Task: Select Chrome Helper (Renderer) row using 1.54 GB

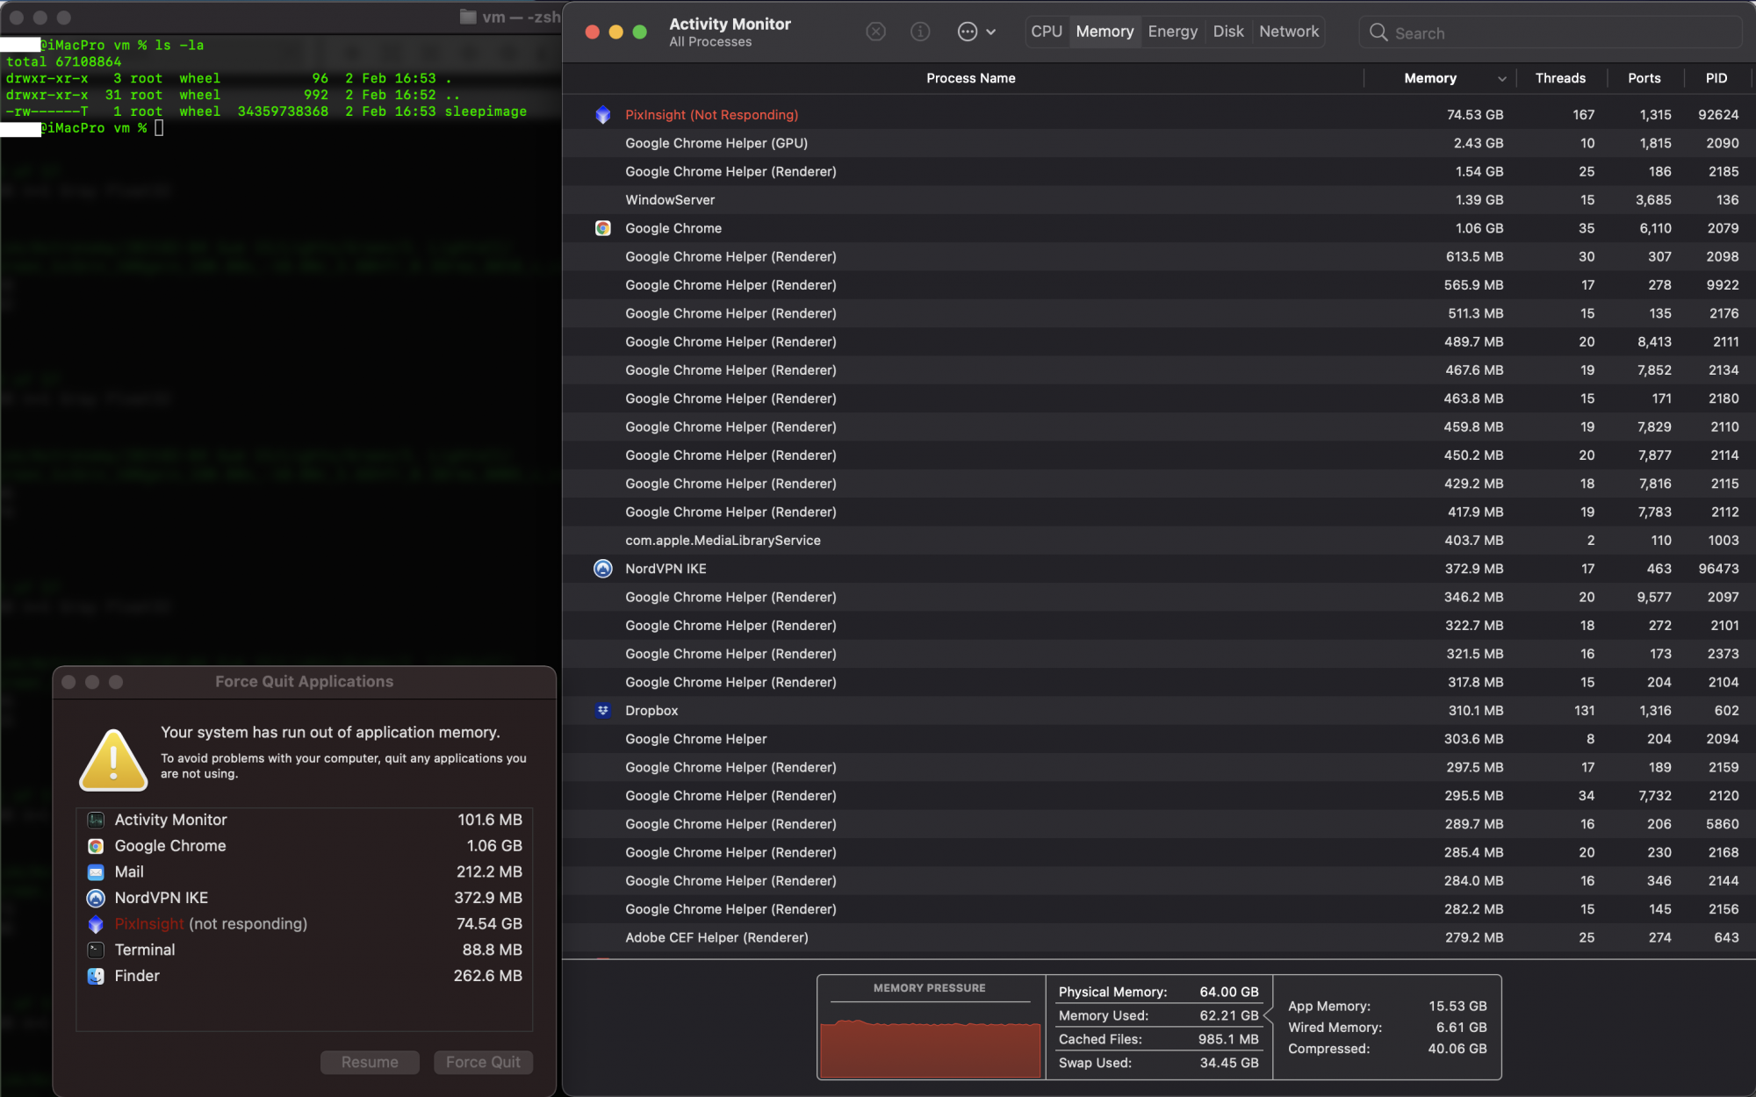Action: [1159, 171]
